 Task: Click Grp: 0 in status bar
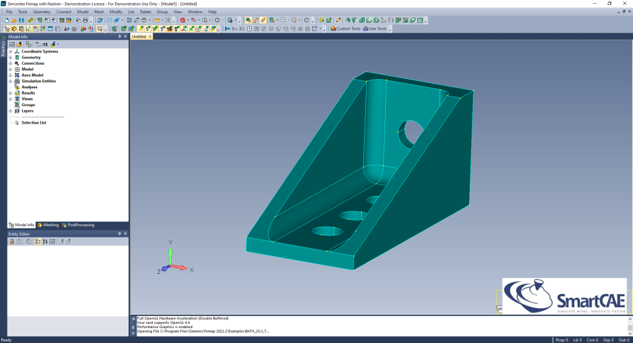[x=608, y=340]
